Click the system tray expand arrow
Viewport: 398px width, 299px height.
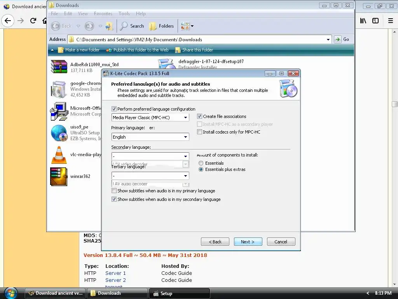[368, 293]
